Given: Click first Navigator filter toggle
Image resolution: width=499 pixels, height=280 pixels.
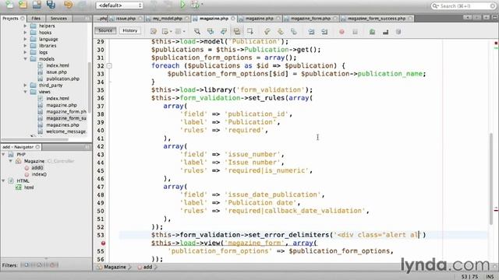Looking at the screenshot, I should coord(26,264).
